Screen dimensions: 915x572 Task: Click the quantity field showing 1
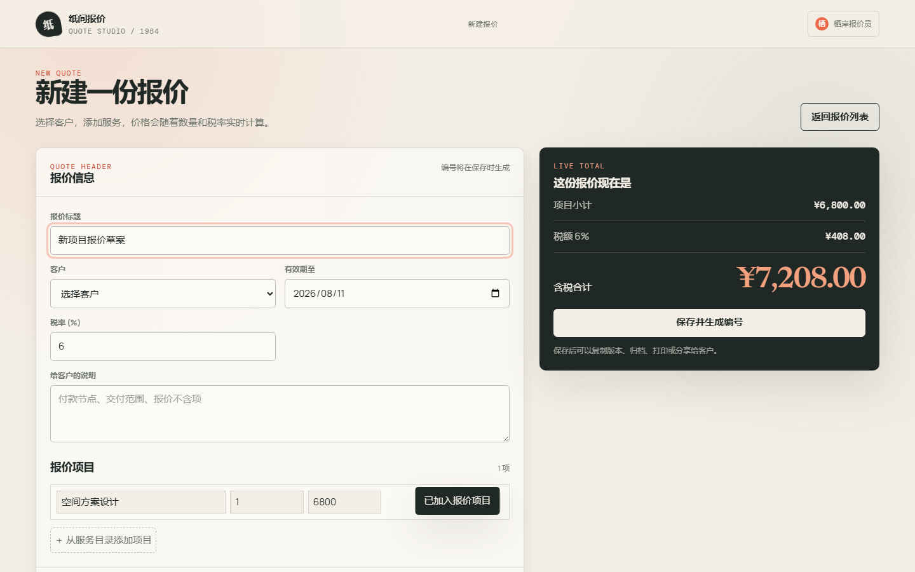point(267,502)
